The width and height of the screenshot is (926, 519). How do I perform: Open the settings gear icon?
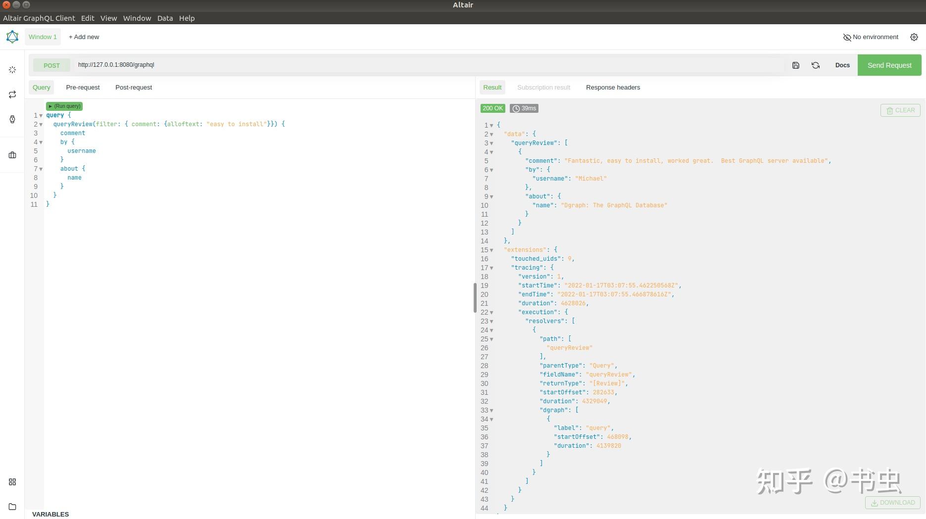point(914,37)
